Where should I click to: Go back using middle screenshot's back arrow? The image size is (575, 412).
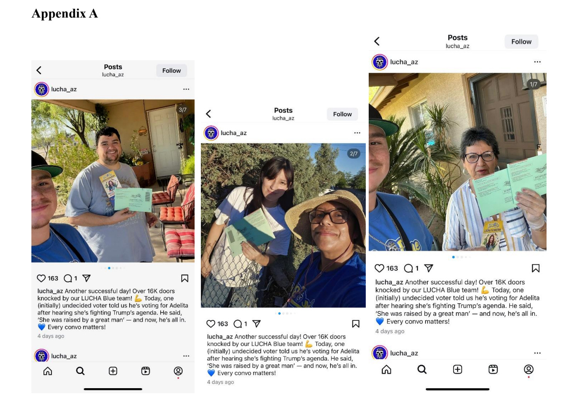(x=208, y=114)
